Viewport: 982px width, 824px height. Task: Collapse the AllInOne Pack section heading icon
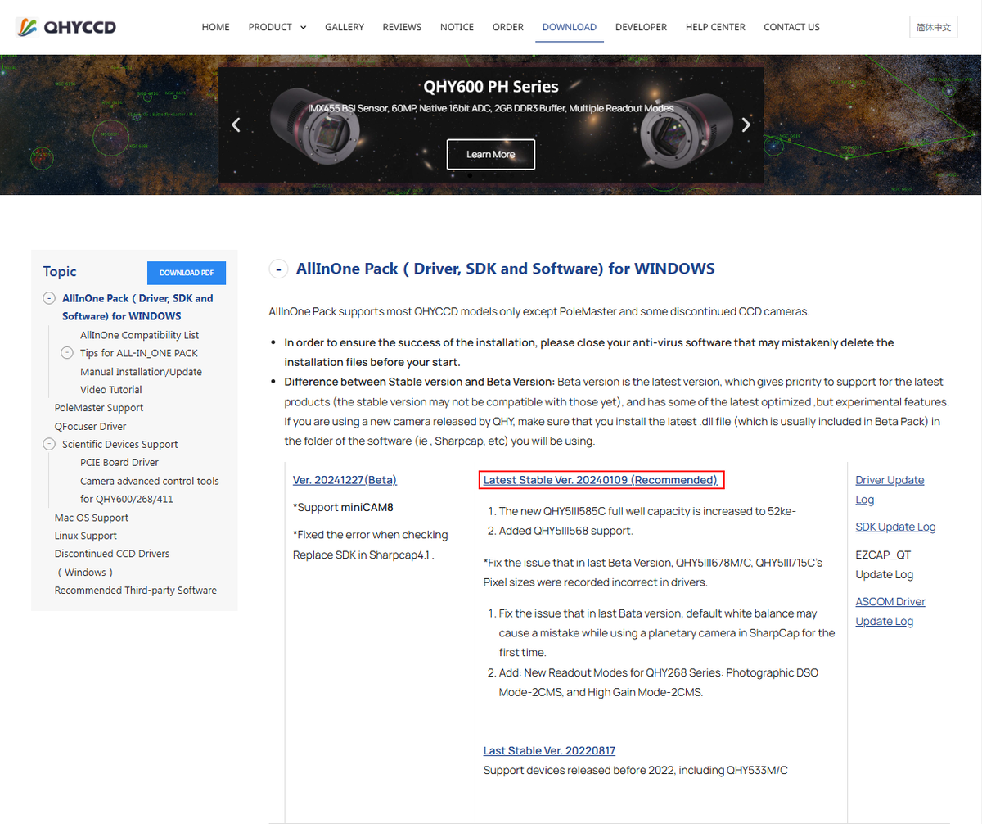click(x=279, y=269)
